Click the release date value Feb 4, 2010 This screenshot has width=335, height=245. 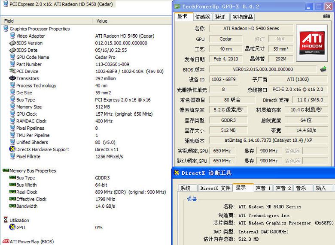(225, 59)
